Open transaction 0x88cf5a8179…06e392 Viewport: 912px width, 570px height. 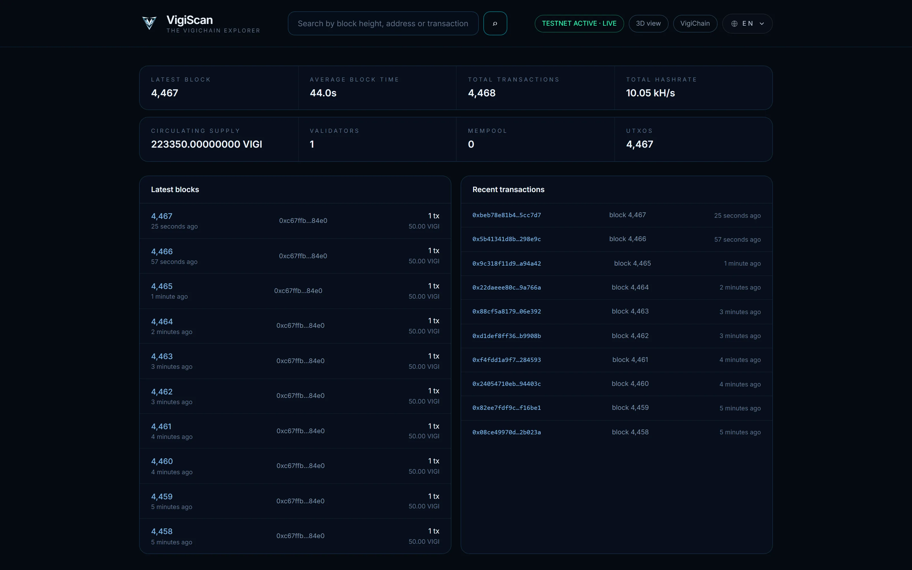pyautogui.click(x=506, y=312)
